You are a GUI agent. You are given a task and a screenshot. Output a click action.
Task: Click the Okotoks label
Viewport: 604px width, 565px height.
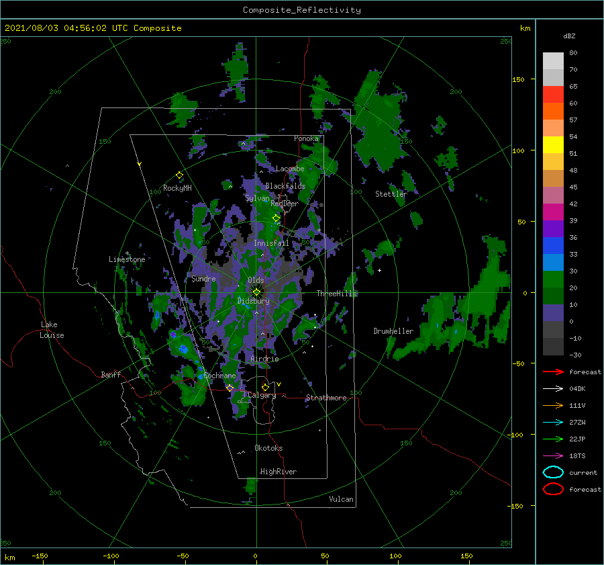tap(268, 448)
